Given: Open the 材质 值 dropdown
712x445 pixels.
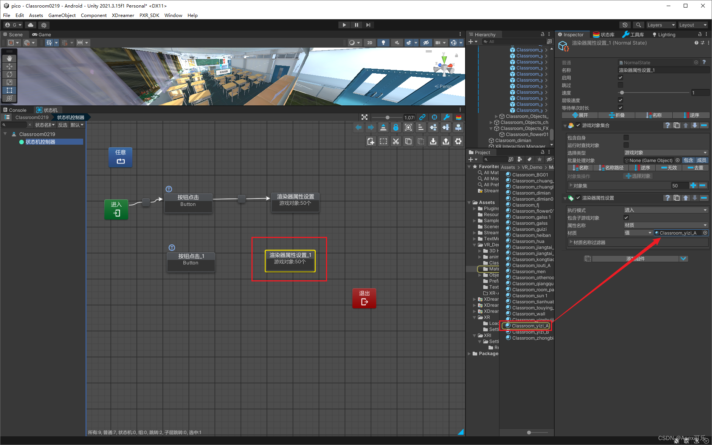Looking at the screenshot, I should tap(638, 233).
